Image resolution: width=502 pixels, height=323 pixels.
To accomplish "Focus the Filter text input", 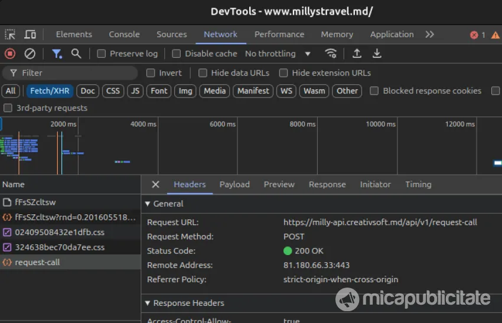I will pos(70,73).
